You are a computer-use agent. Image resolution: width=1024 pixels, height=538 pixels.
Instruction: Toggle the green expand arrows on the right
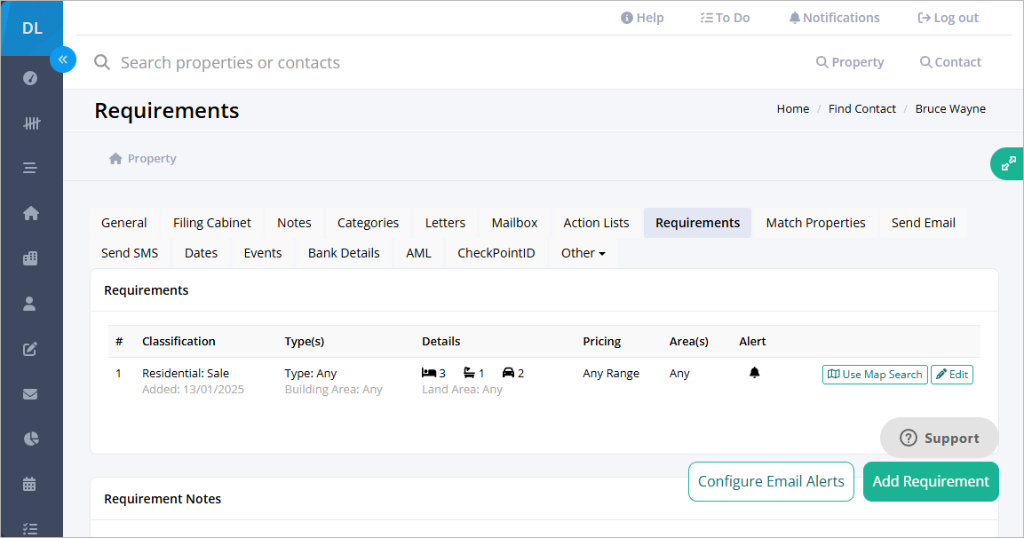[x=1008, y=163]
